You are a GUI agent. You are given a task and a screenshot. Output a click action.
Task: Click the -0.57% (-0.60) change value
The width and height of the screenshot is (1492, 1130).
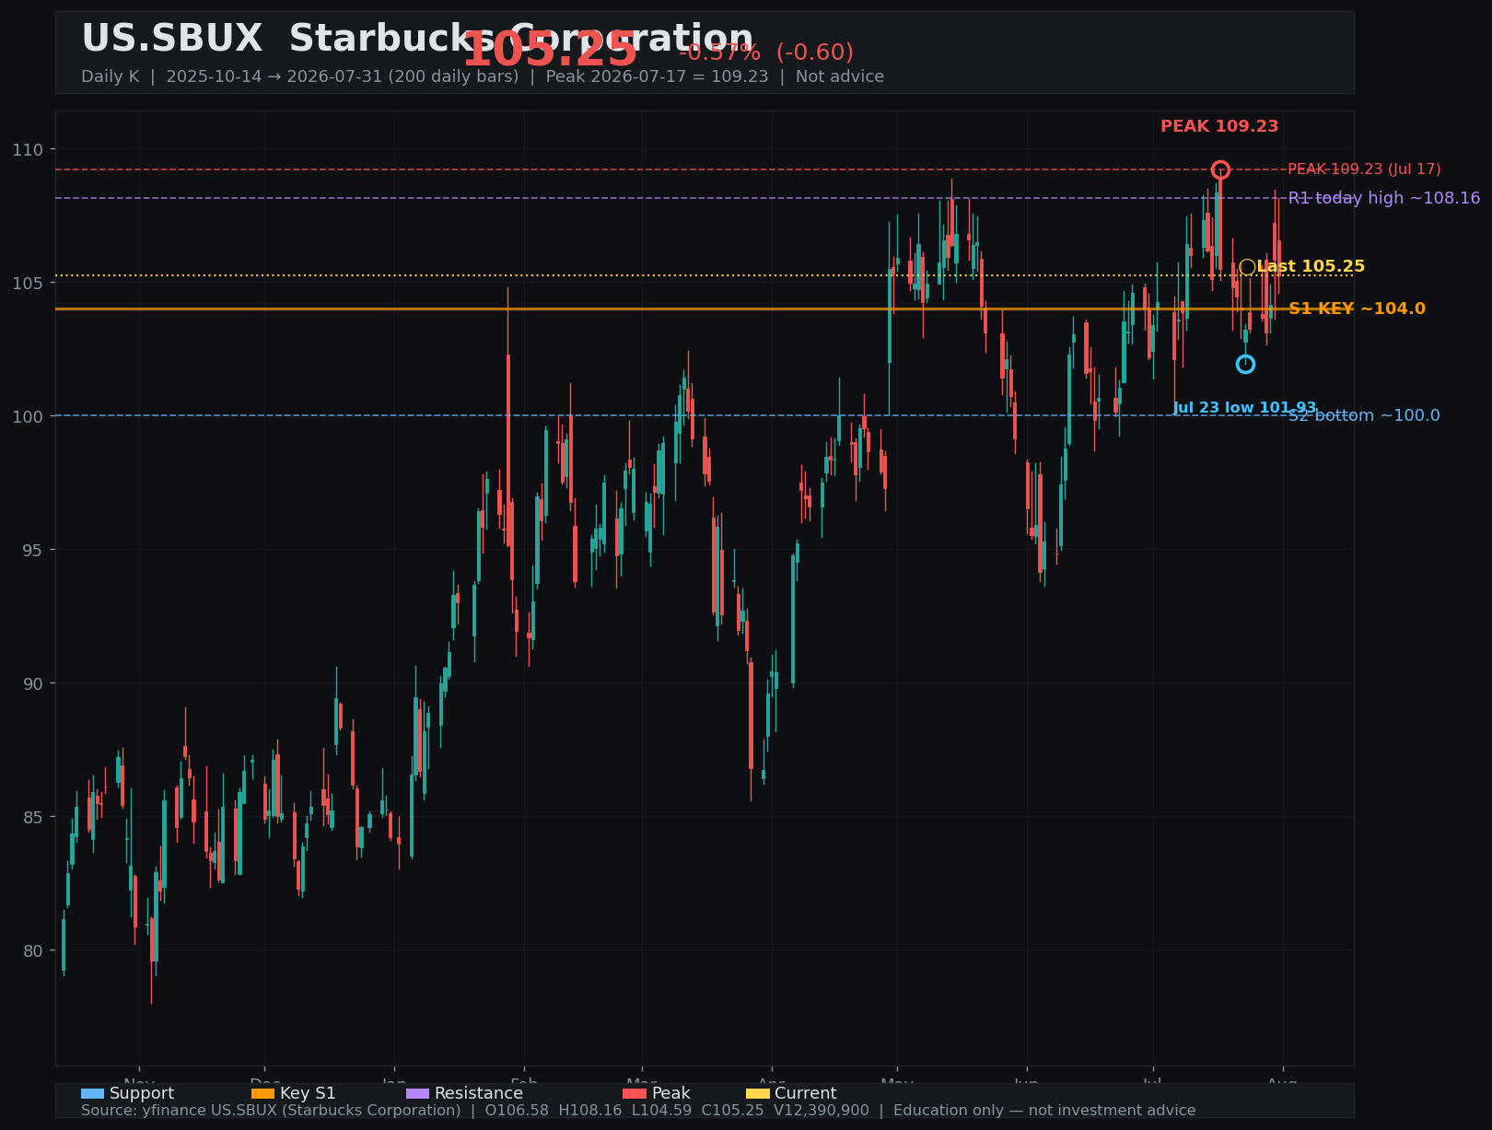coord(766,52)
